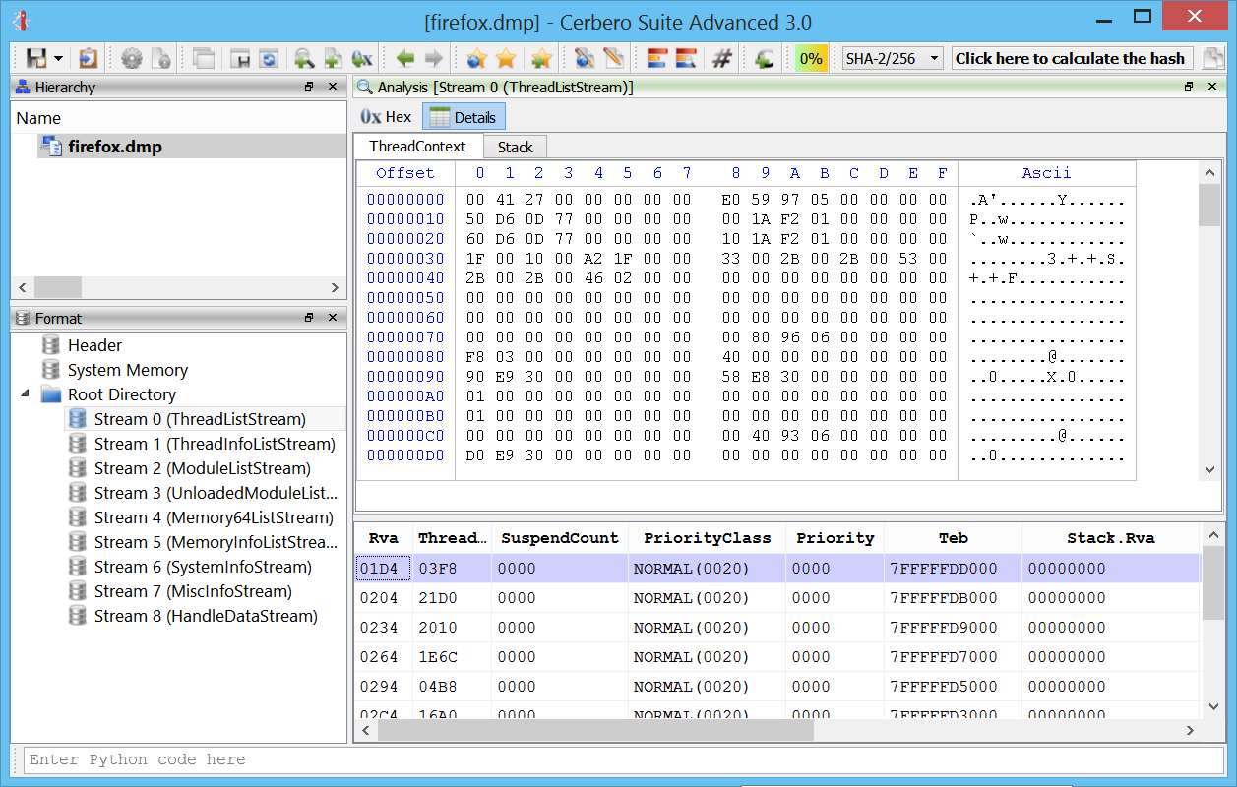Click the copy hash icon
Image resolution: width=1237 pixels, height=787 pixels.
[x=1215, y=58]
